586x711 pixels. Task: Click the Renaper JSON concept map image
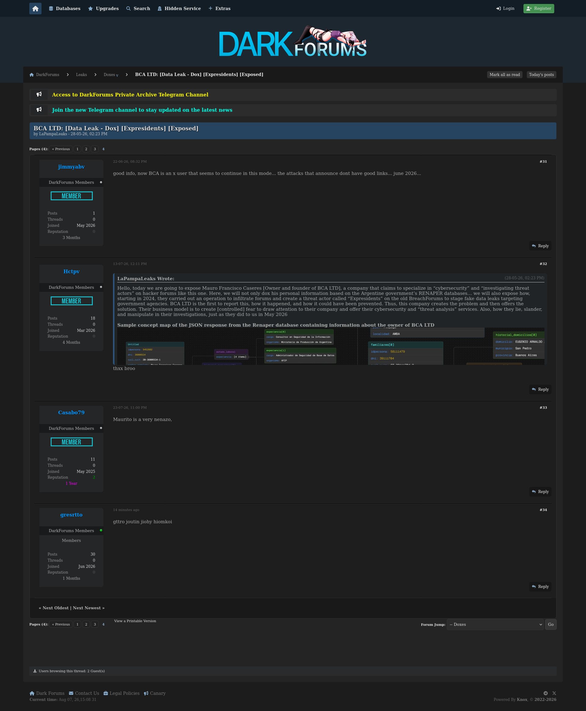[x=331, y=346]
